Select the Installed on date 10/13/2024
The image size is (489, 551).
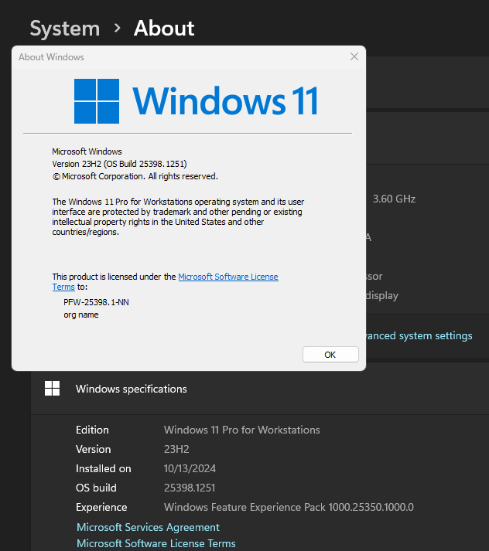coord(190,468)
